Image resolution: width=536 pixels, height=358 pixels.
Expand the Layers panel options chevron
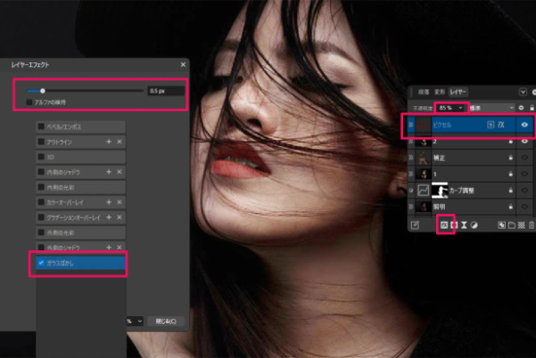pos(523,92)
